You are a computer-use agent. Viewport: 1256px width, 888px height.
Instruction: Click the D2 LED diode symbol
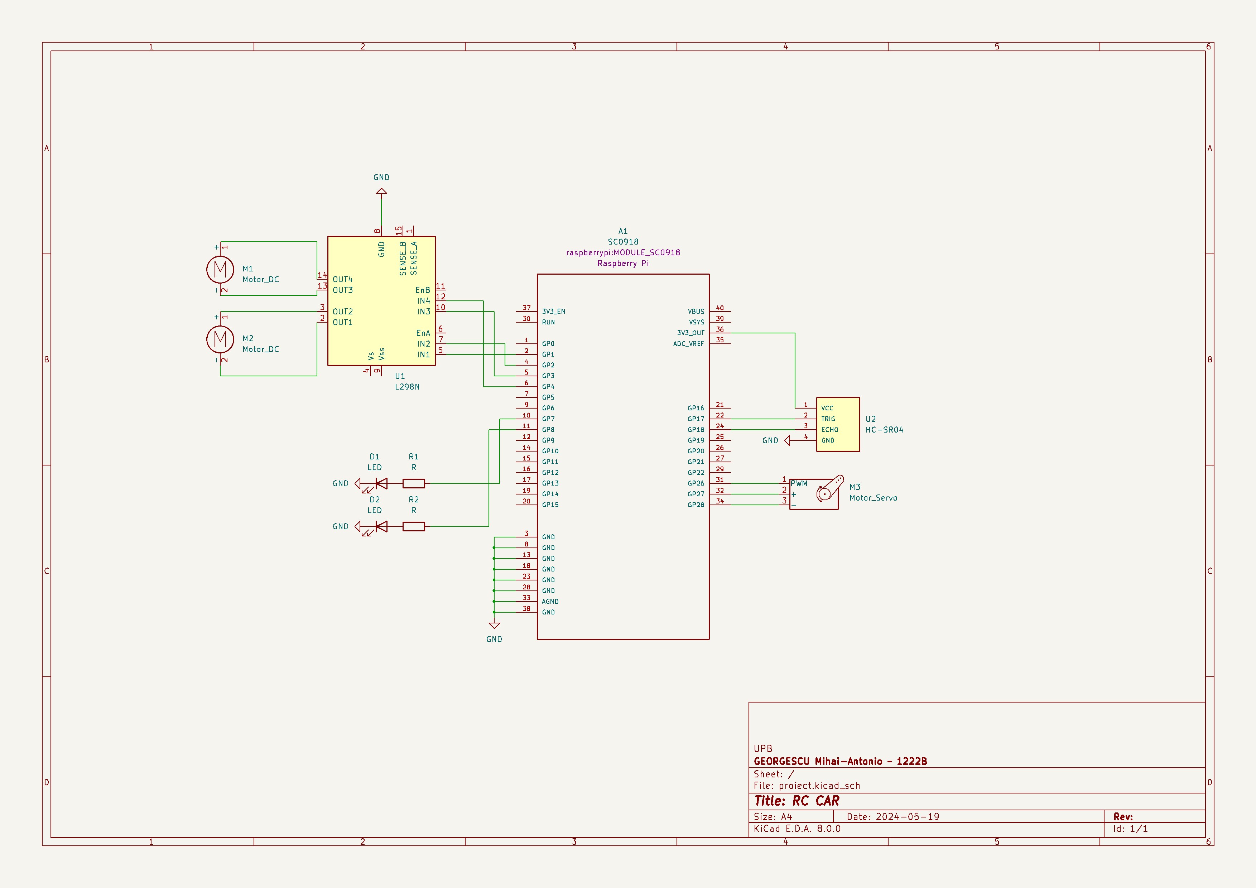pos(381,527)
